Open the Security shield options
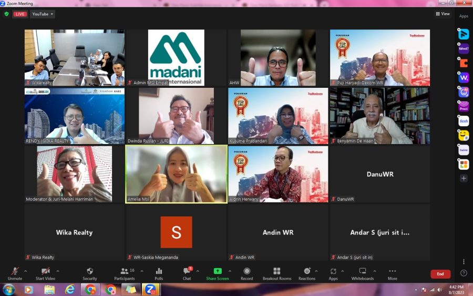 point(89,273)
